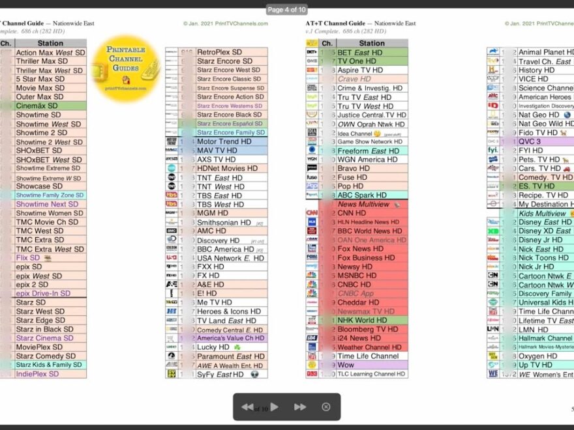Click the TLC Learning Channel logo

tap(312, 374)
